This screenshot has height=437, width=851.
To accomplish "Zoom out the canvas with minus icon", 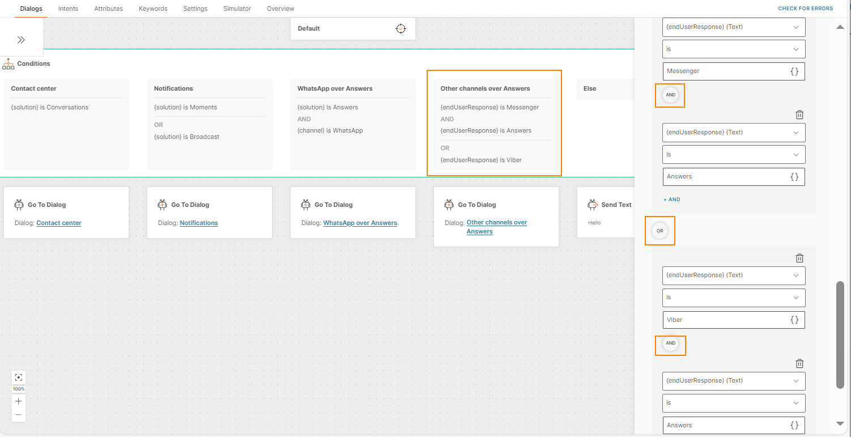I will click(19, 415).
